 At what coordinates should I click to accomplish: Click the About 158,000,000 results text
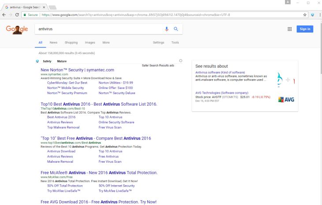coord(67,53)
